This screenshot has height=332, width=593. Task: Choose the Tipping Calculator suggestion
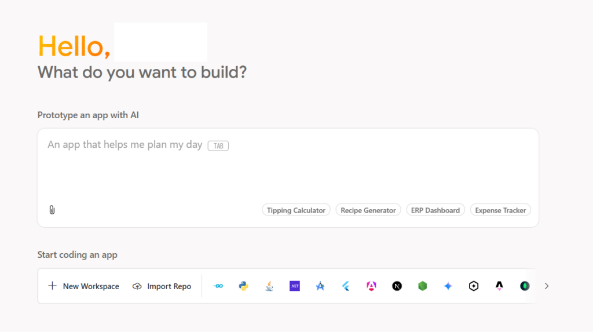(296, 210)
